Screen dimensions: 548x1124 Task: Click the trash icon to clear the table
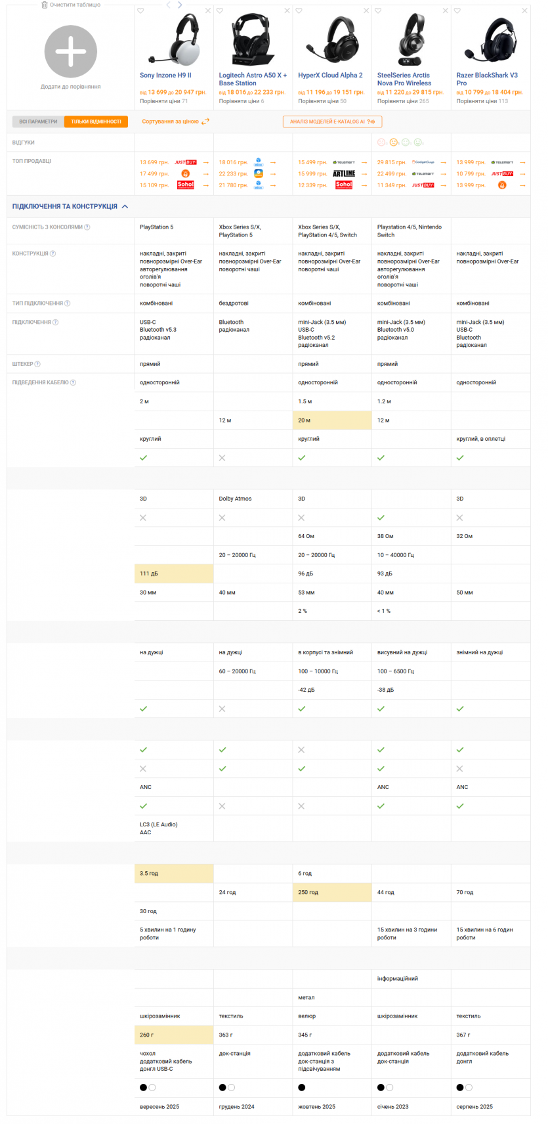pos(45,5)
